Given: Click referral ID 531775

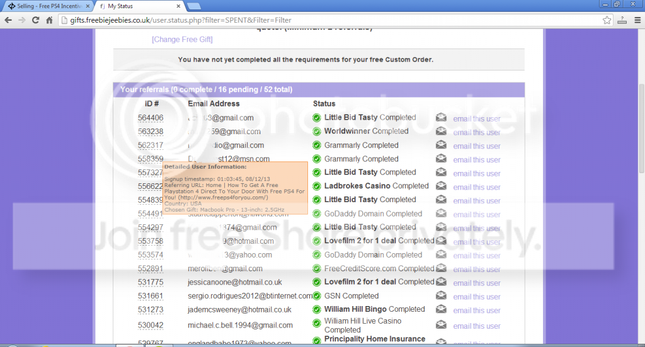Looking at the screenshot, I should (x=151, y=282).
